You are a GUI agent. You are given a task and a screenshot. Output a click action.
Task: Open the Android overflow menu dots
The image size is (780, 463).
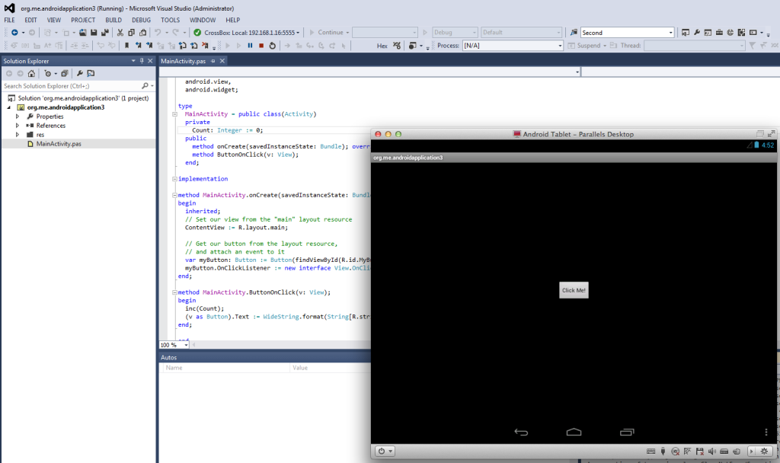[x=766, y=433]
